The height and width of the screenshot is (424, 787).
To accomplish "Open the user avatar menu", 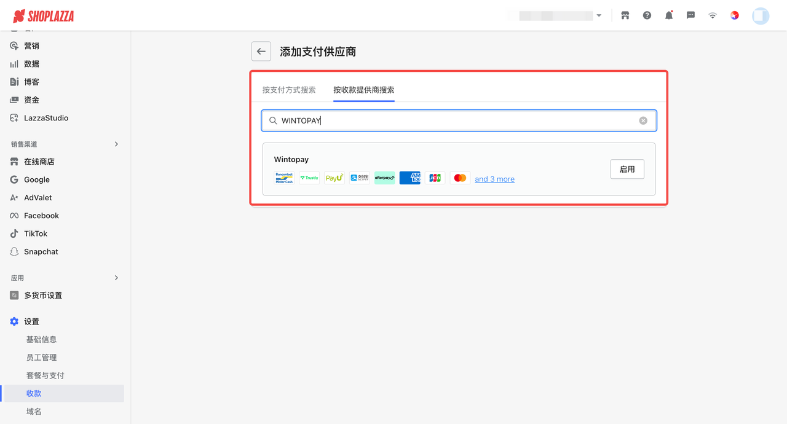I will (x=761, y=15).
